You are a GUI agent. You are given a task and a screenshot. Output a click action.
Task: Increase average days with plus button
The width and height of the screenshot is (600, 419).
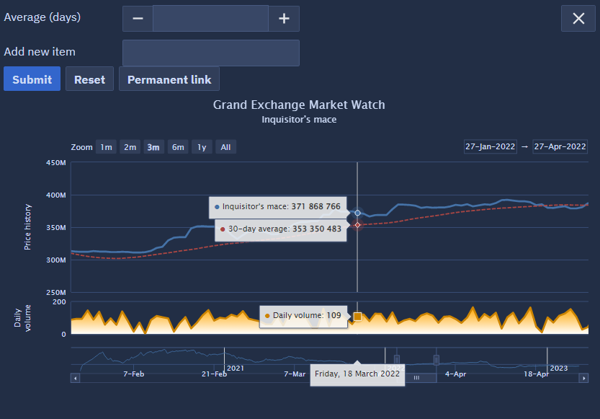pyautogui.click(x=284, y=18)
